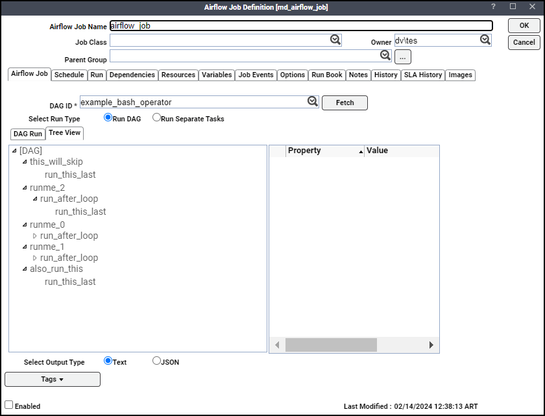Open the History tab
The width and height of the screenshot is (545, 416).
point(386,75)
